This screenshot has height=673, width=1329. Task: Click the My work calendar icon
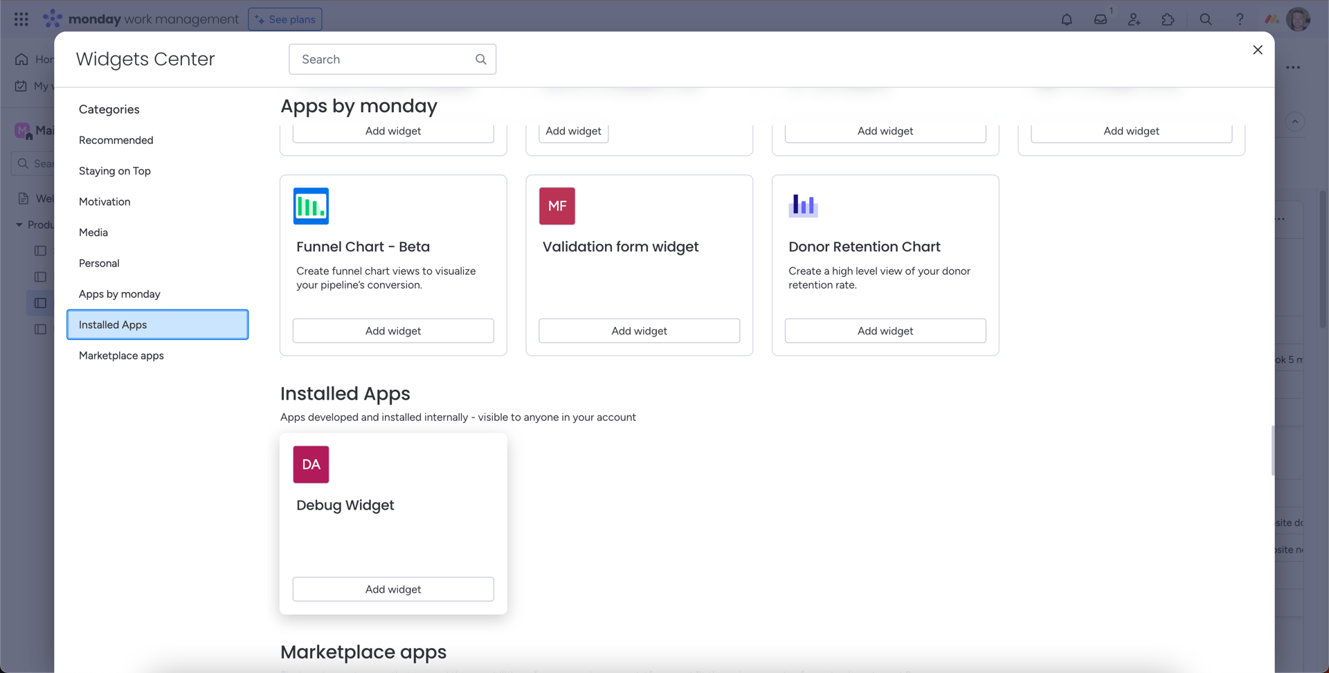click(x=21, y=86)
